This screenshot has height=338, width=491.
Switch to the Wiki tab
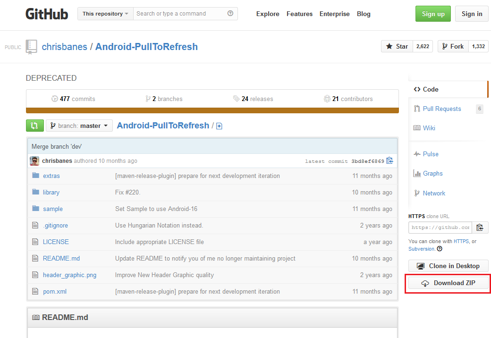tap(429, 128)
